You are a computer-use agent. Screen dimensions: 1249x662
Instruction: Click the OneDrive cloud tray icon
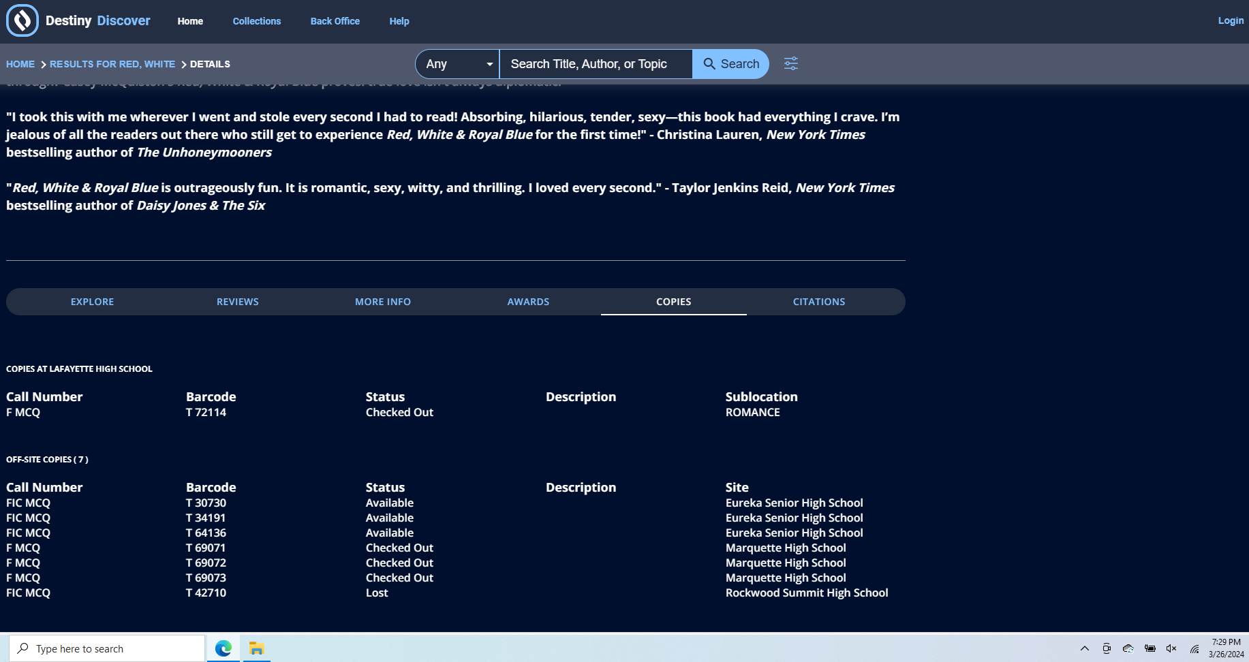click(x=1128, y=648)
